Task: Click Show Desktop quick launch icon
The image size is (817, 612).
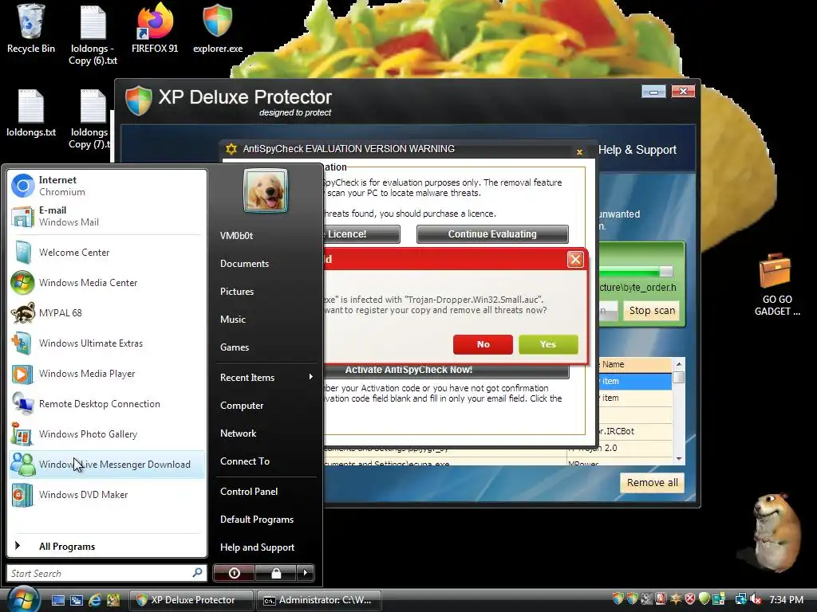Action: [58, 600]
